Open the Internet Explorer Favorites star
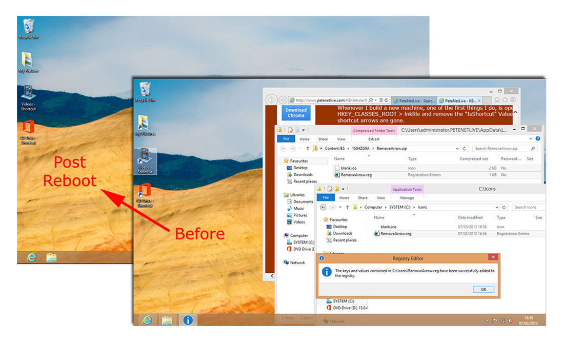564x342 pixels. click(x=506, y=100)
